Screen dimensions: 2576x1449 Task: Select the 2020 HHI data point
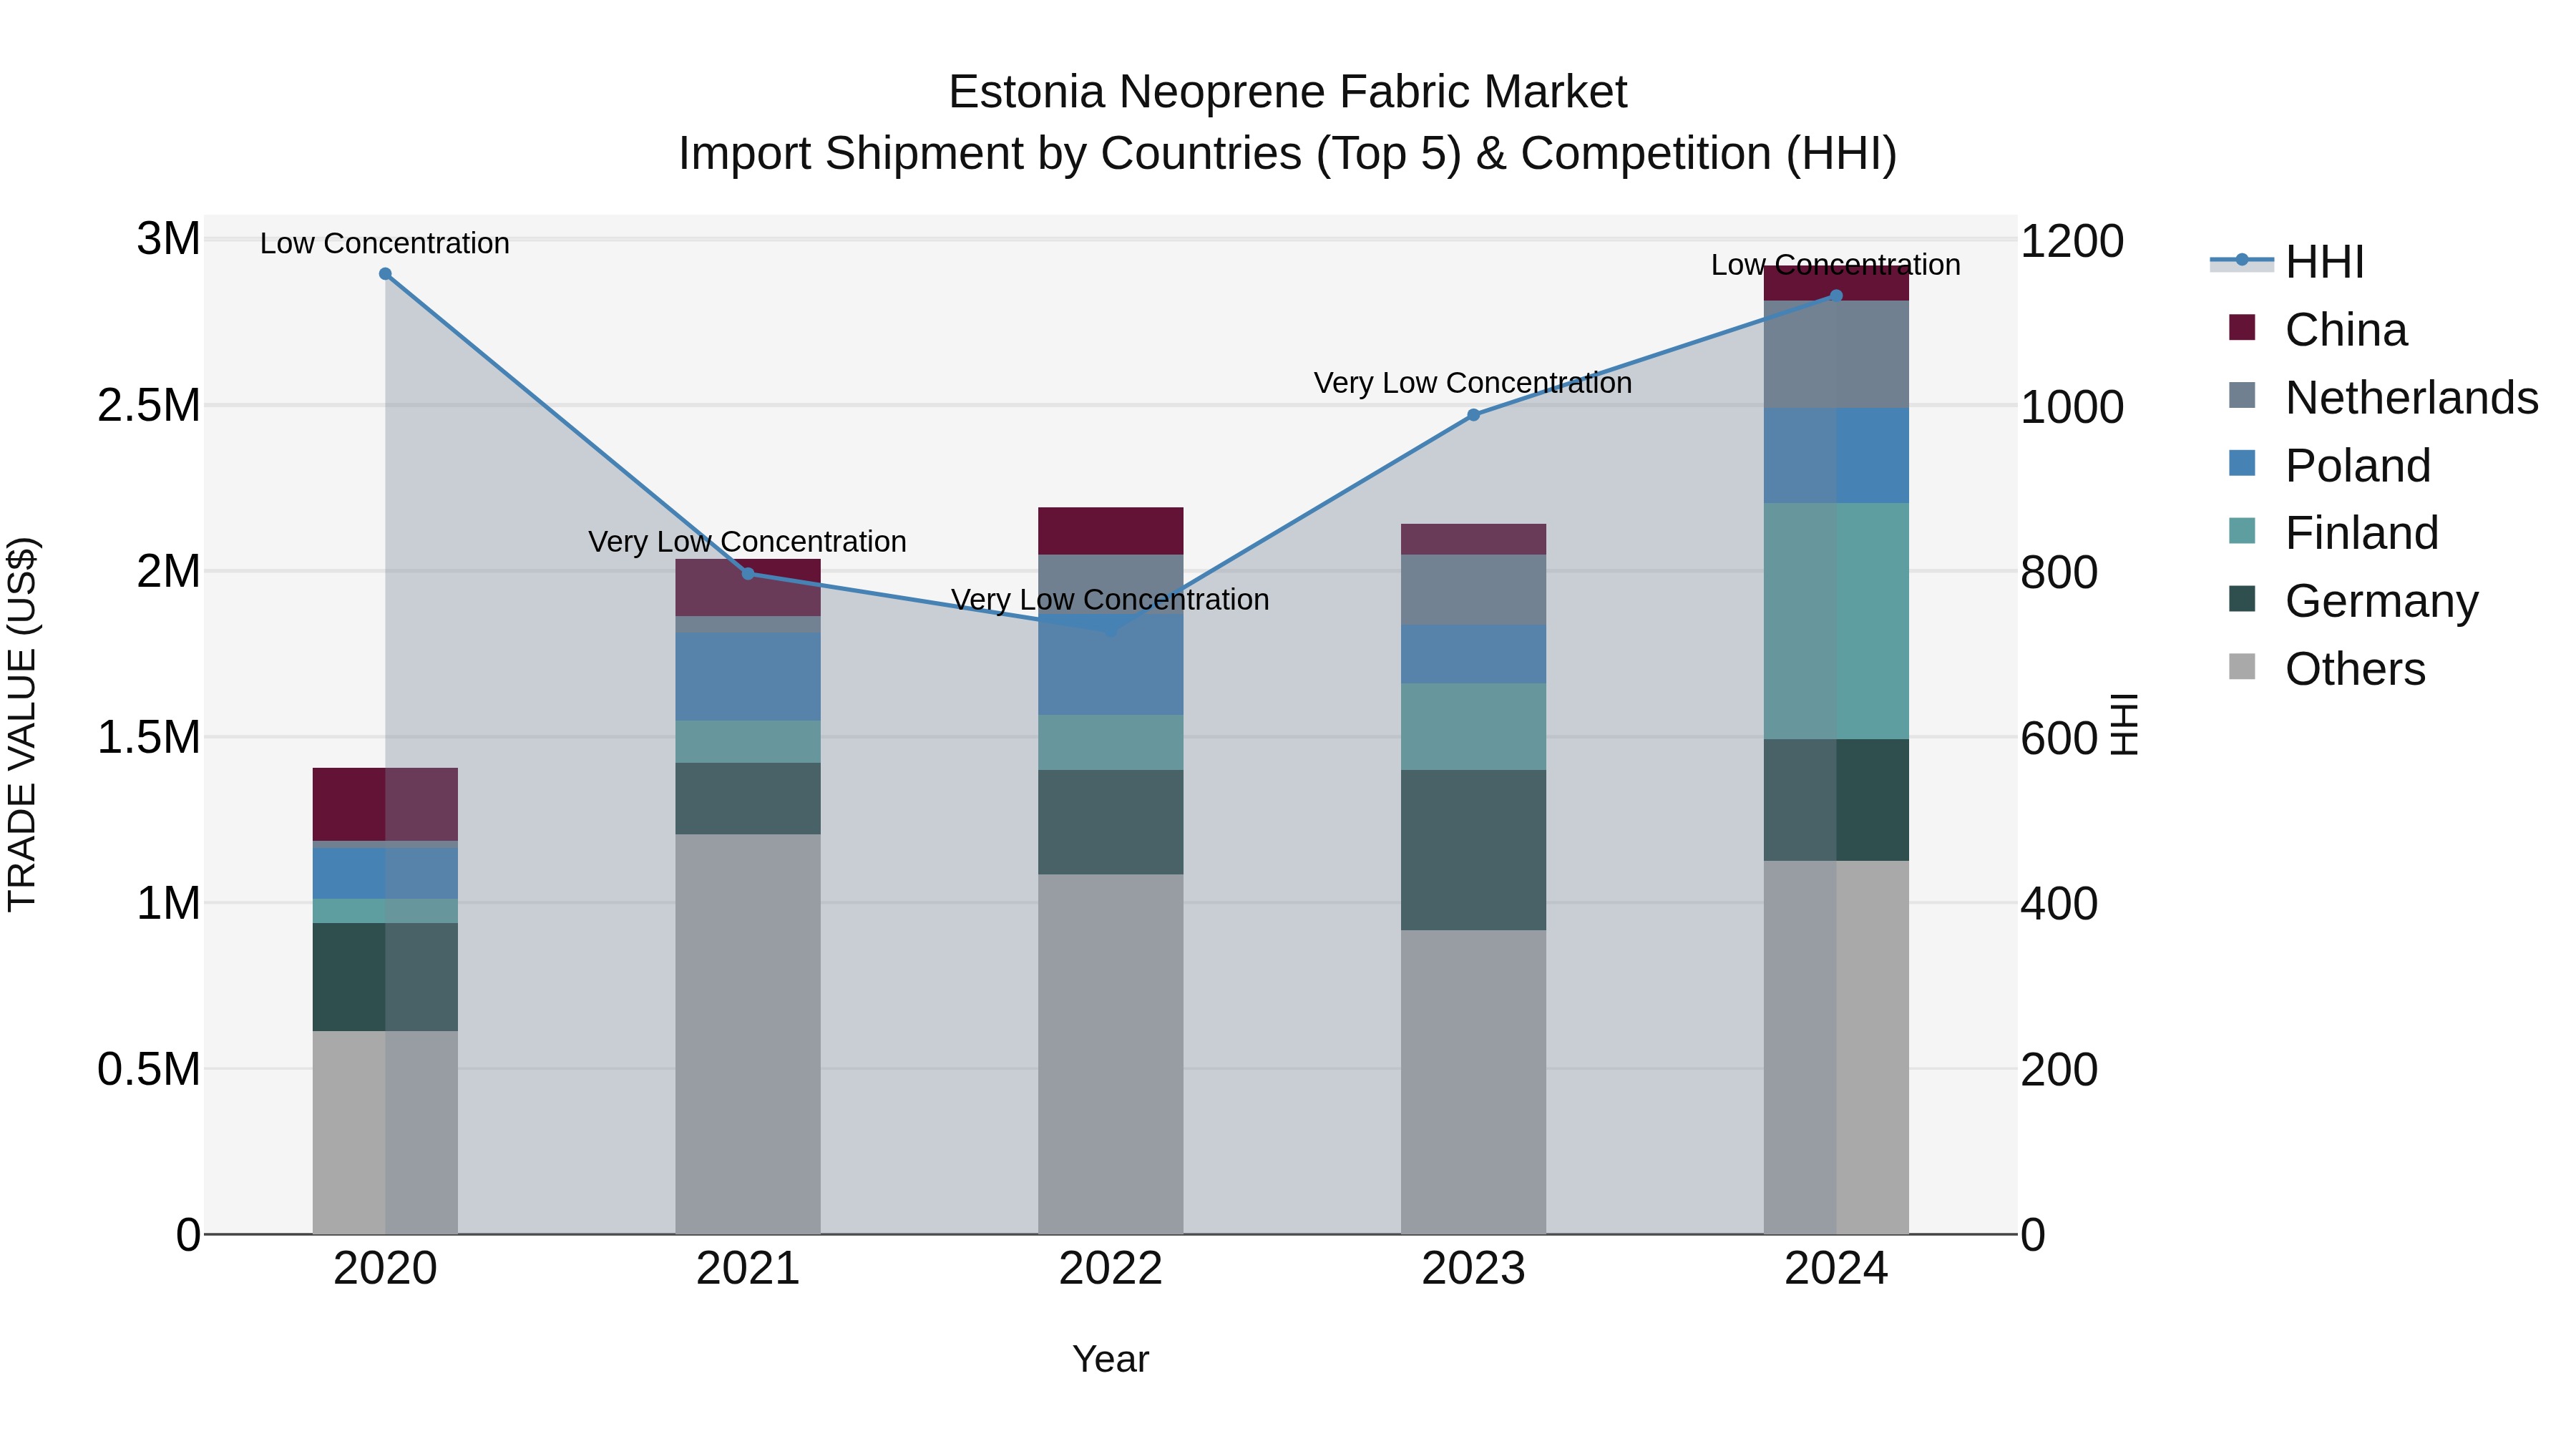385,274
